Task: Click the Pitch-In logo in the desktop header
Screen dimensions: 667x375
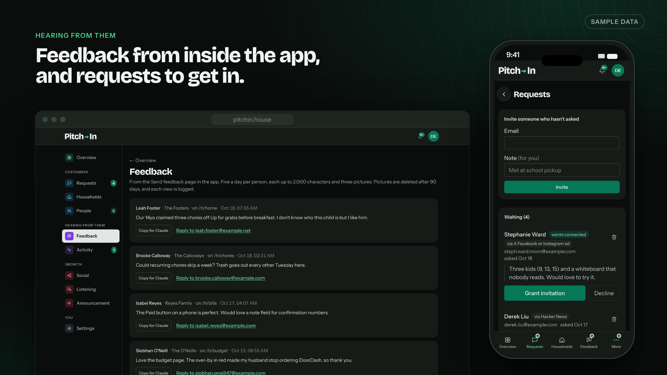Action: 81,136
